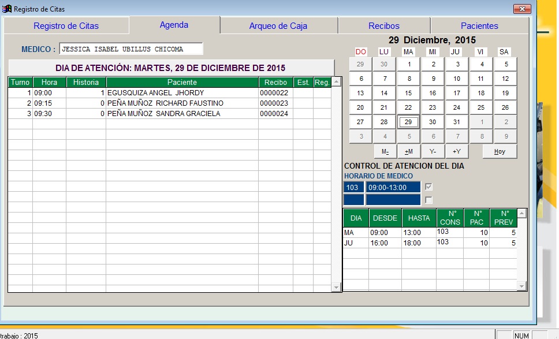This screenshot has width=559, height=339.
Task: Click the previous month M- button
Action: click(385, 151)
